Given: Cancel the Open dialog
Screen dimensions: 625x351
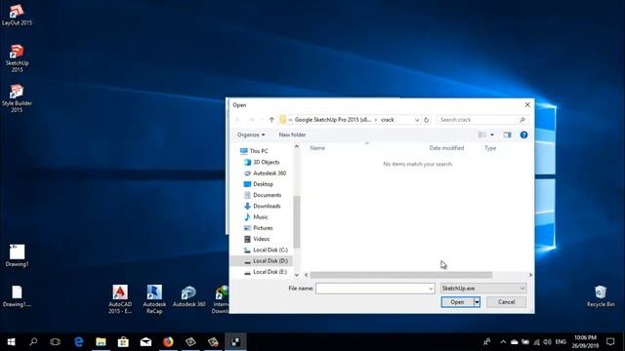Looking at the screenshot, I should (506, 302).
